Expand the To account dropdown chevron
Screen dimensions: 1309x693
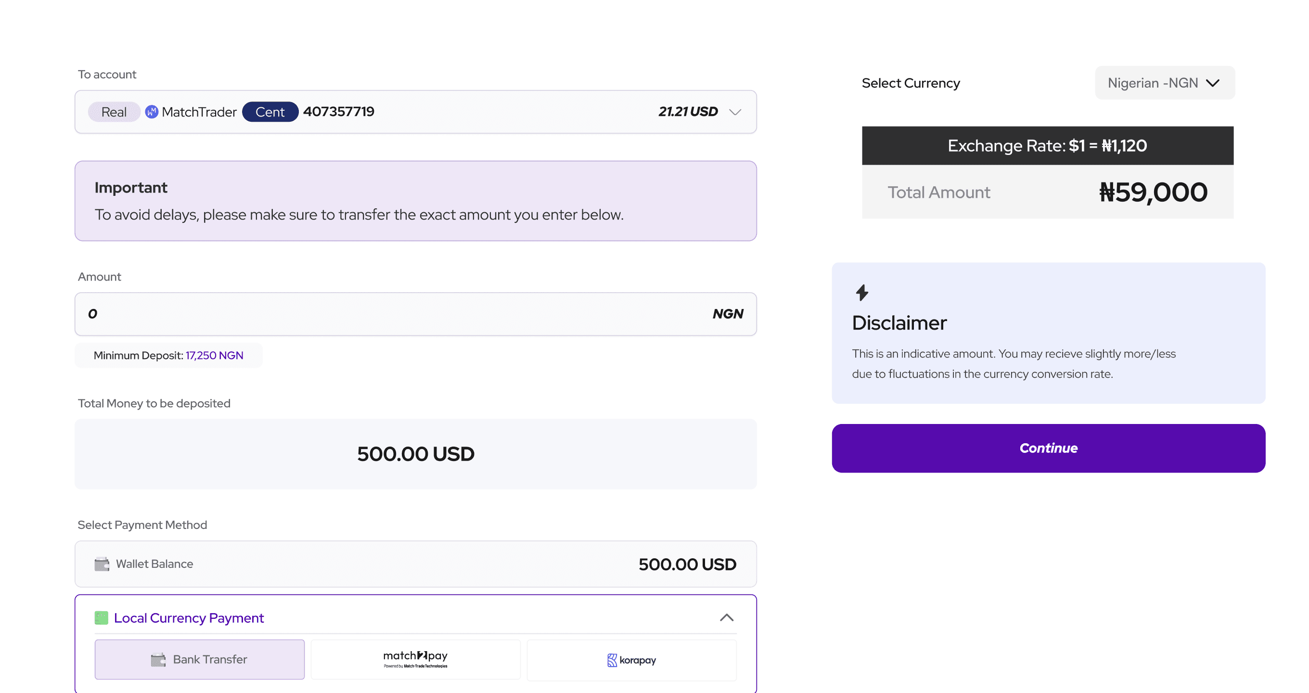tap(735, 112)
